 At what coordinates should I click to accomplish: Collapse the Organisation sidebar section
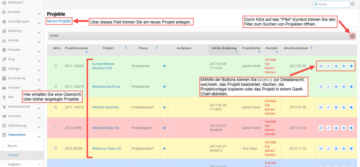(x=39, y=137)
